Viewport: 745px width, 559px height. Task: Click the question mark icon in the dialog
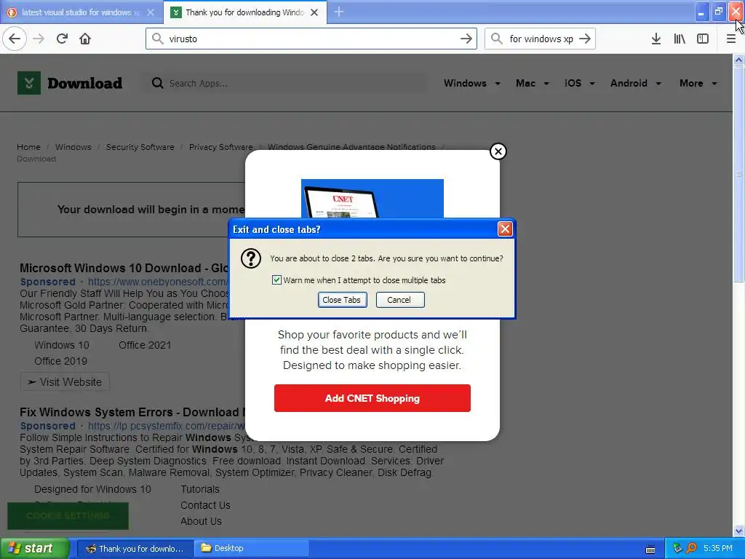[251, 258]
